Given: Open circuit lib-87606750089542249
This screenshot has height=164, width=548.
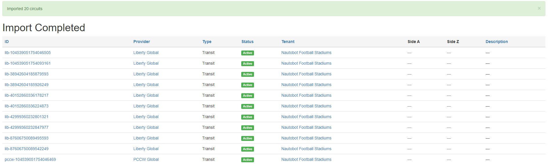Looking at the screenshot, I should point(26,149).
